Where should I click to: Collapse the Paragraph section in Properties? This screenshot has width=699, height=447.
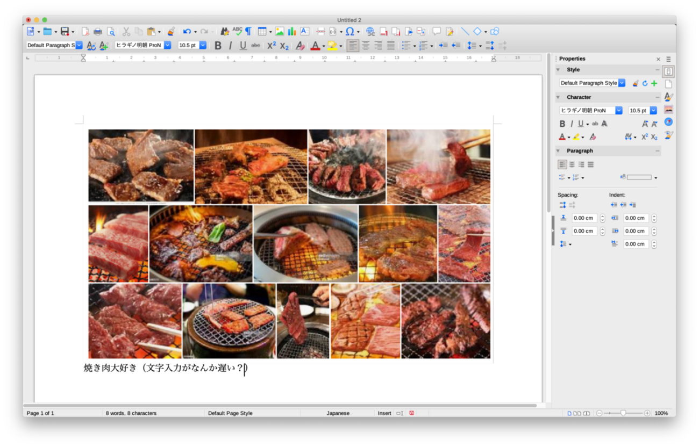click(558, 151)
